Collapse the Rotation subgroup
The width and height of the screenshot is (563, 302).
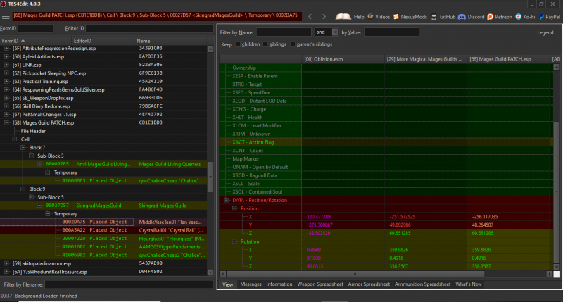tap(234, 241)
